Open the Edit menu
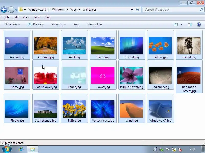This screenshot has height=153, width=205. (16, 17)
